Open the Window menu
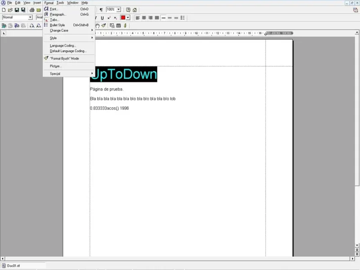360x270 pixels. coord(72,3)
